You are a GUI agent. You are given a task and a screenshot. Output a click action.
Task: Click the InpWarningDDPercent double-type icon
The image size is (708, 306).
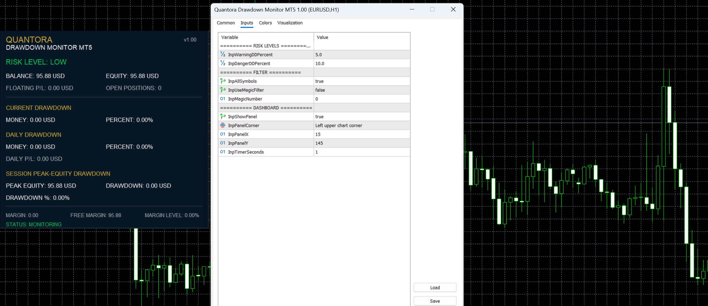(223, 54)
